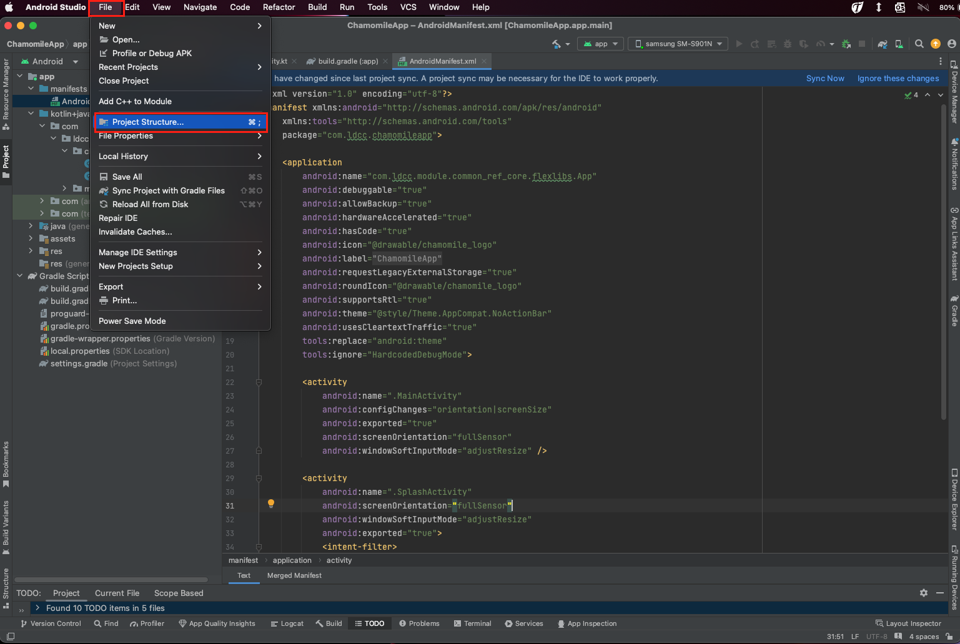Open settings.gradle in the project tree
This screenshot has width=960, height=644.
click(x=79, y=363)
